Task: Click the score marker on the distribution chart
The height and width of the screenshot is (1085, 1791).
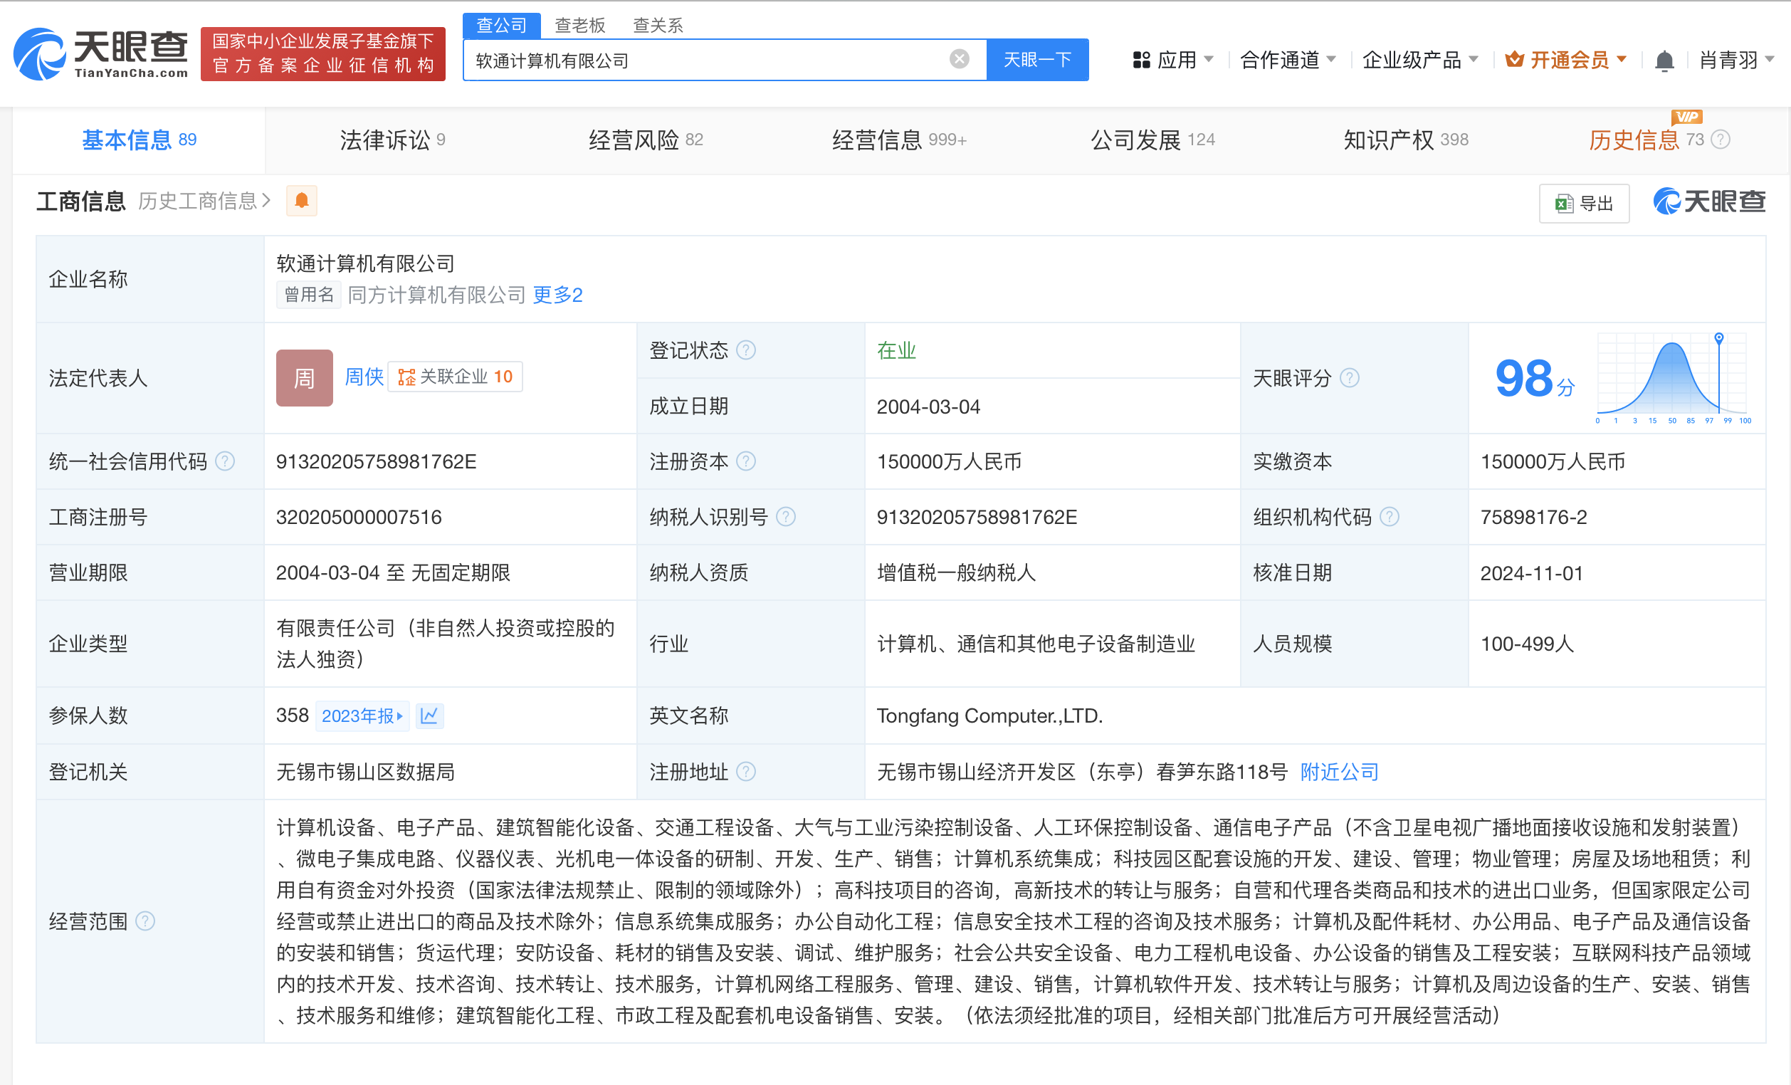Action: point(1718,338)
